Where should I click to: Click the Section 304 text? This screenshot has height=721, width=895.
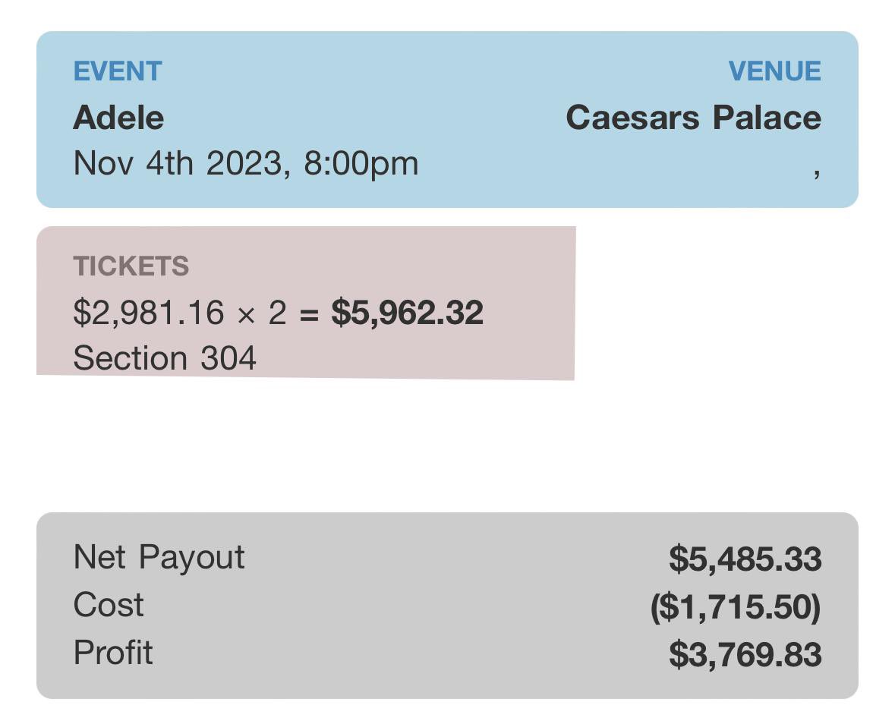coord(165,358)
